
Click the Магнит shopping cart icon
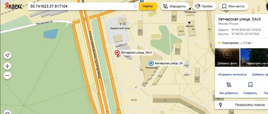189,23
